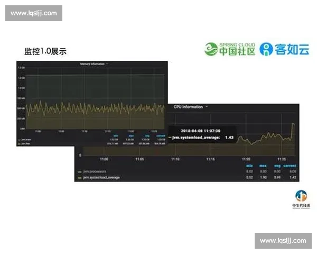This screenshot has height=254, width=317.
Task: Click the 监控1.0展示 slide title
Action: (45, 51)
